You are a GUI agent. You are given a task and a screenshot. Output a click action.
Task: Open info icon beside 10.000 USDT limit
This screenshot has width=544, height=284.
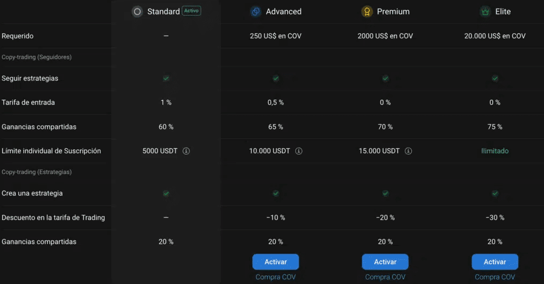click(x=299, y=151)
